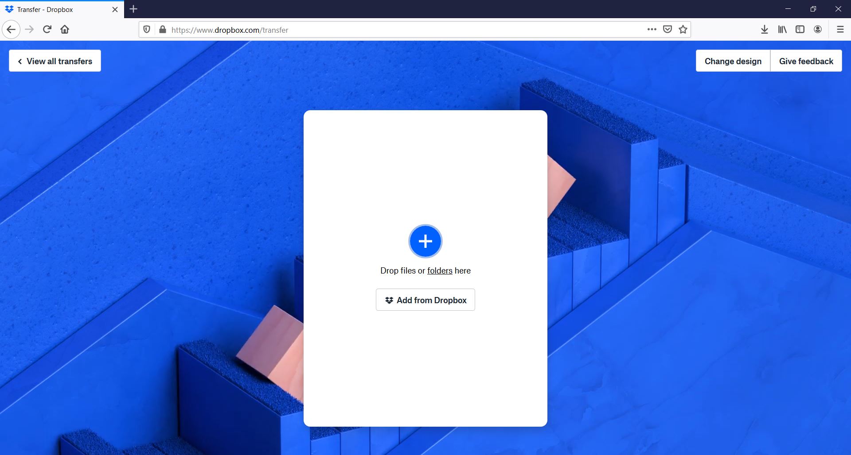Image resolution: width=851 pixels, height=455 pixels.
Task: Open the Firefox hamburger menu
Action: (840, 30)
